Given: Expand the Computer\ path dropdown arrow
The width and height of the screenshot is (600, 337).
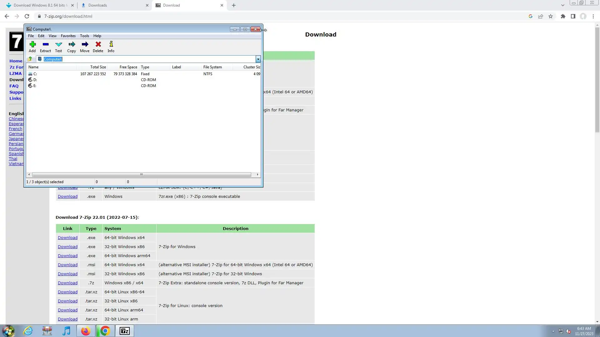Looking at the screenshot, I should pos(258,59).
